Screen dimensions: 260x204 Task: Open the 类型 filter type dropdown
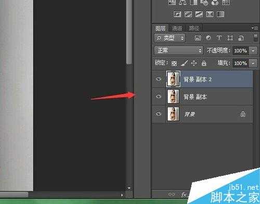pyautogui.click(x=170, y=38)
